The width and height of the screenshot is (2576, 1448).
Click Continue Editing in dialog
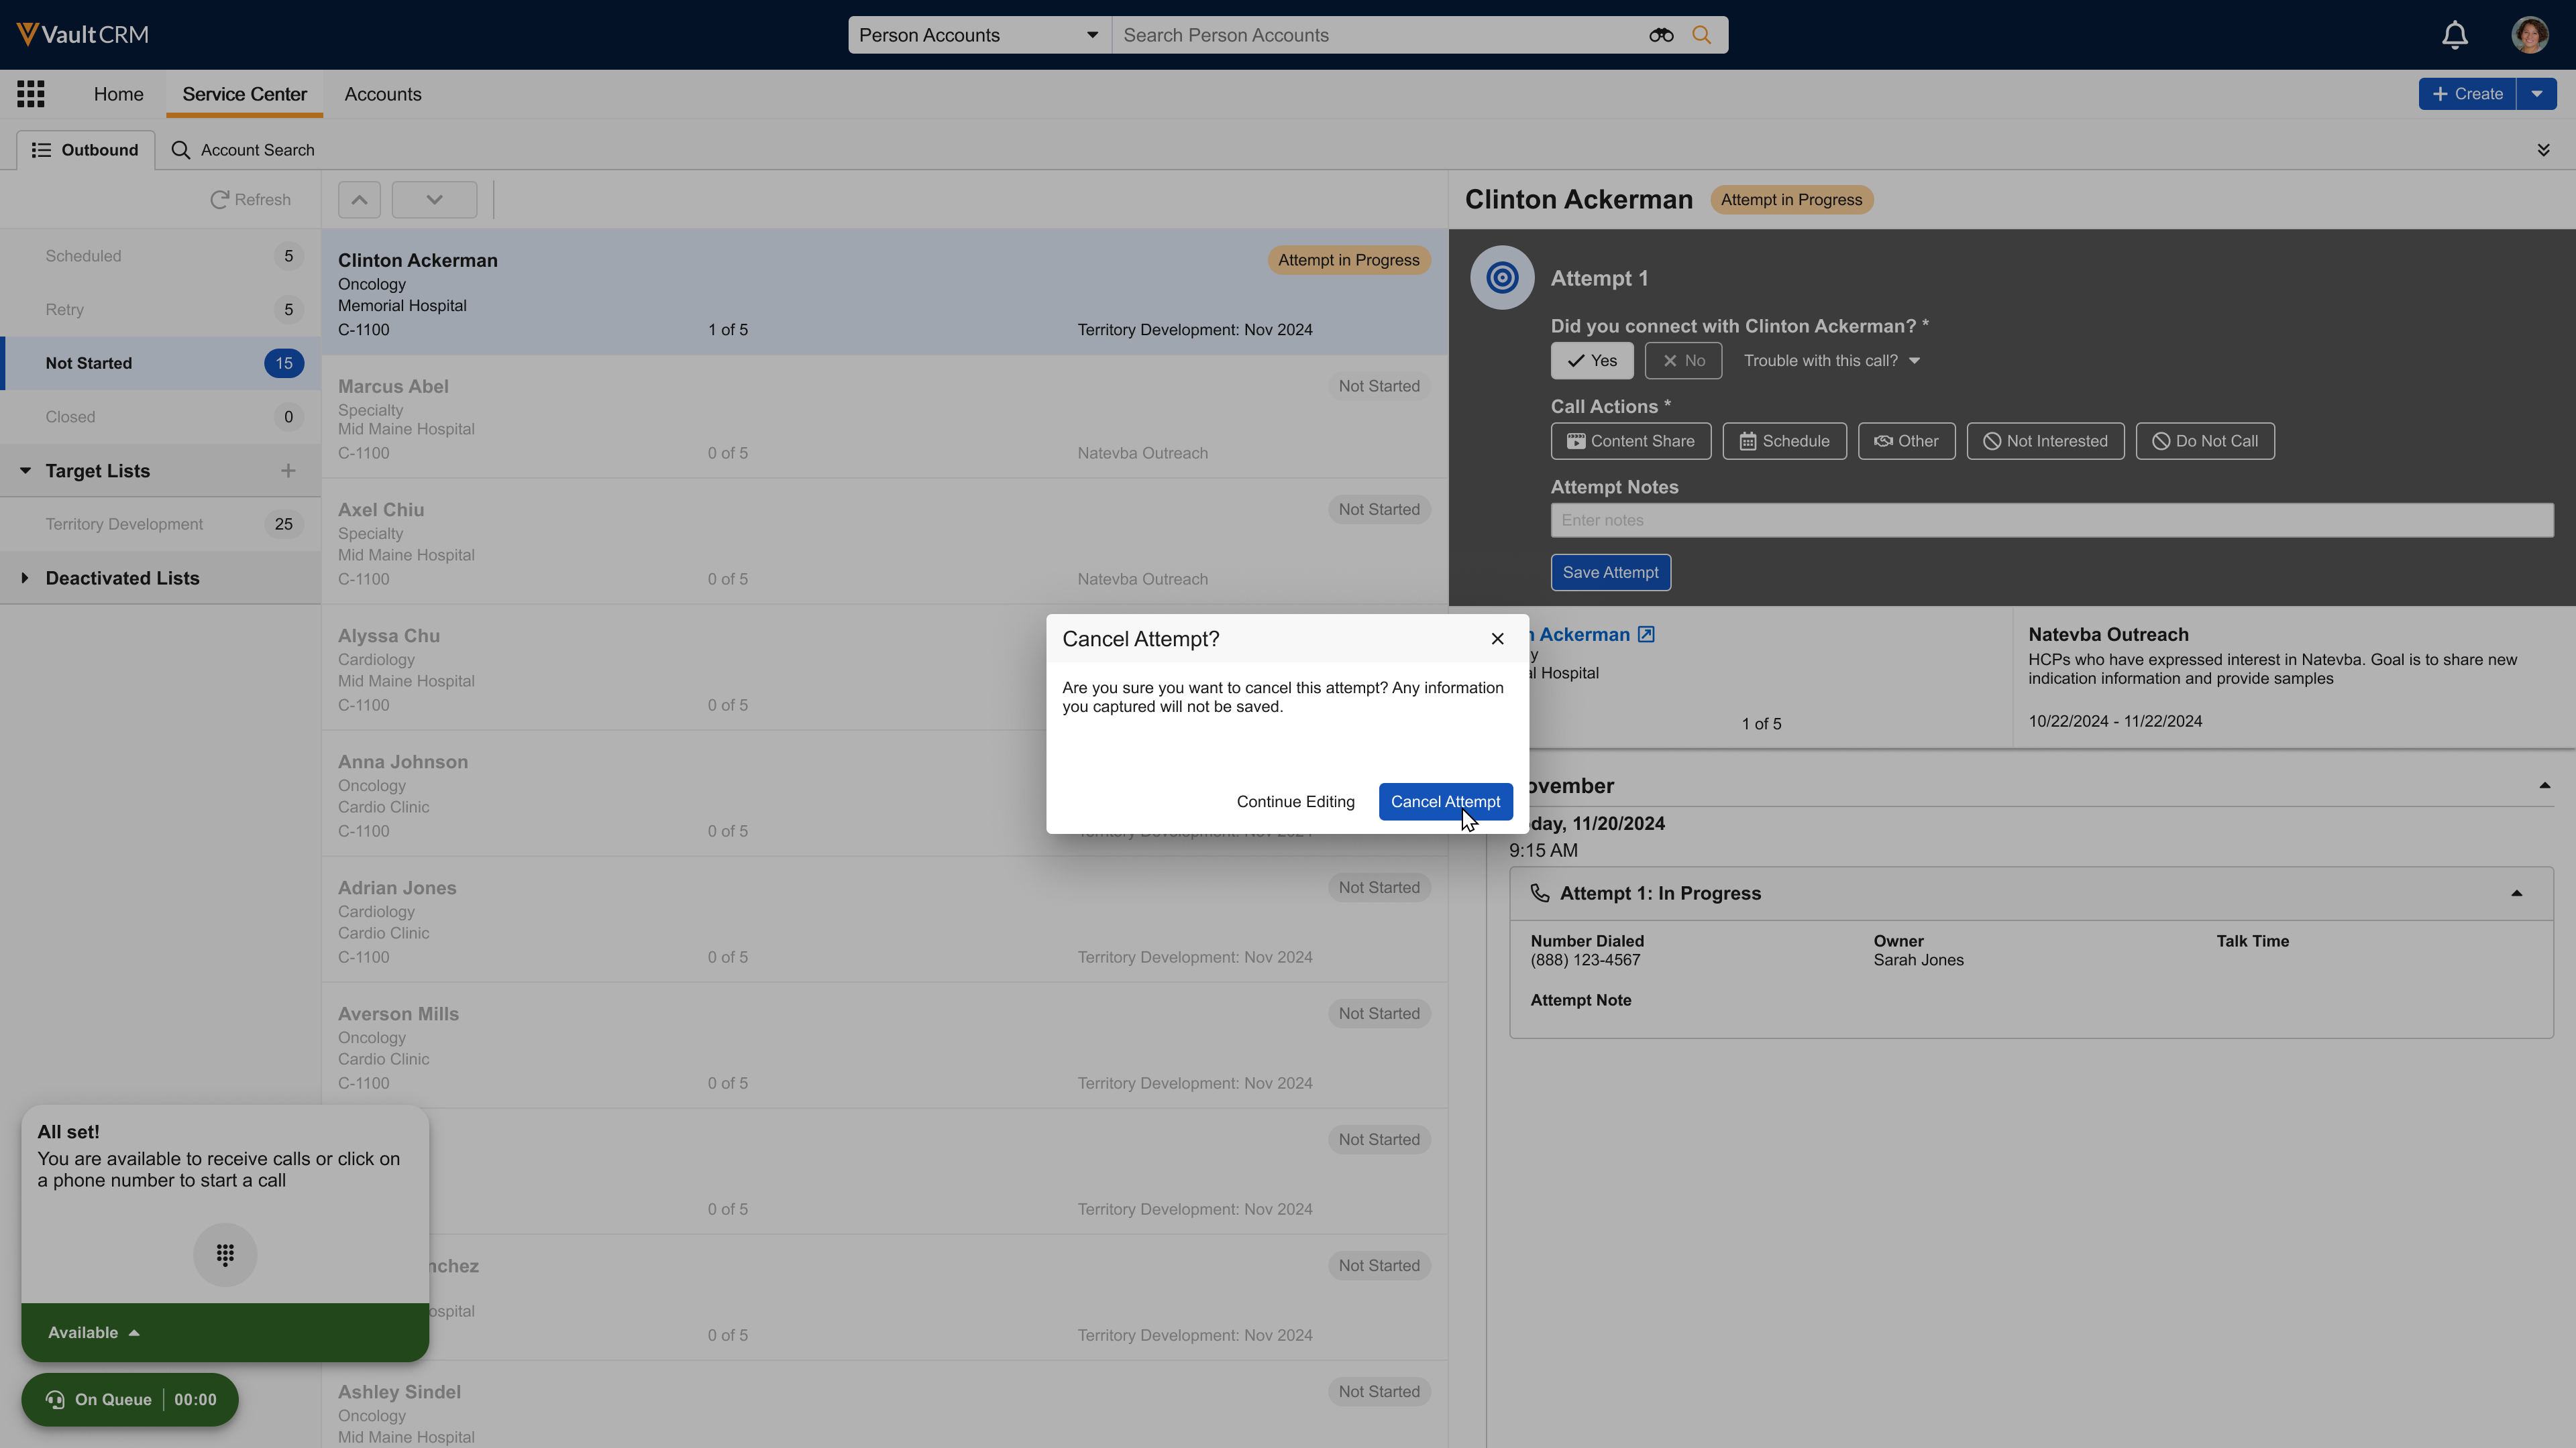coord(1295,802)
